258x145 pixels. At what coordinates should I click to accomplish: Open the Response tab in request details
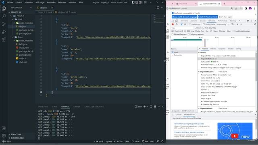point(222,49)
